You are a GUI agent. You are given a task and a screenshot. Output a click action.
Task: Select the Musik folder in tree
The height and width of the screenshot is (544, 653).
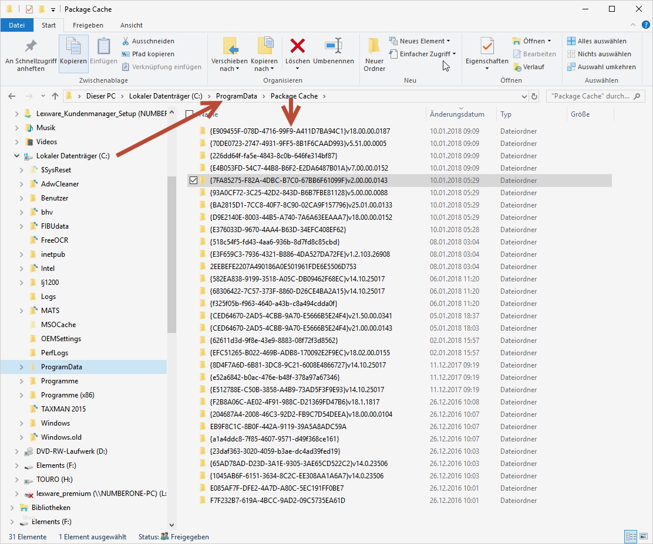pyautogui.click(x=45, y=128)
